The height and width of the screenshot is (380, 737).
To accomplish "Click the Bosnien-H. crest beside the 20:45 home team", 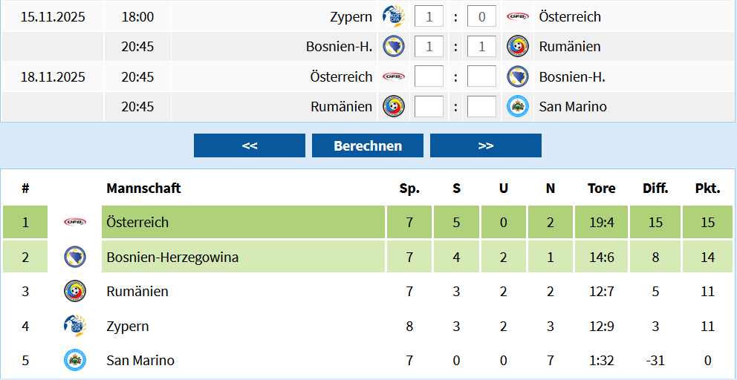I will pos(393,46).
